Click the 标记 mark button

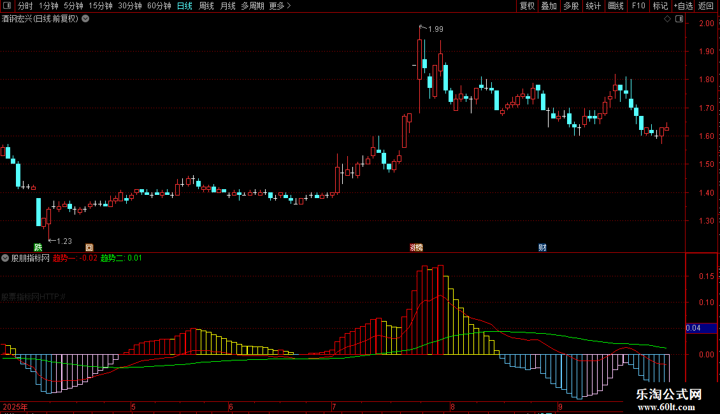pos(660,6)
